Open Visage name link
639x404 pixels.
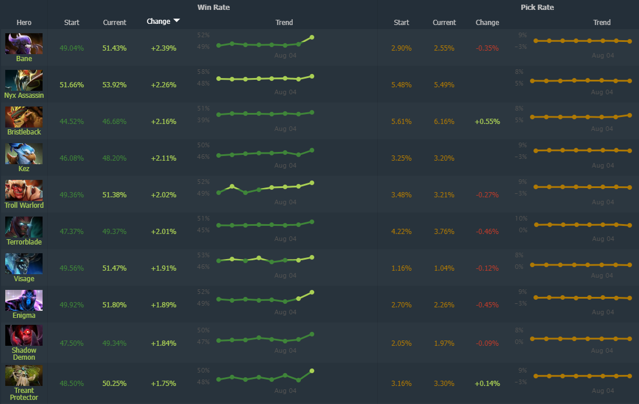pyautogui.click(x=24, y=279)
